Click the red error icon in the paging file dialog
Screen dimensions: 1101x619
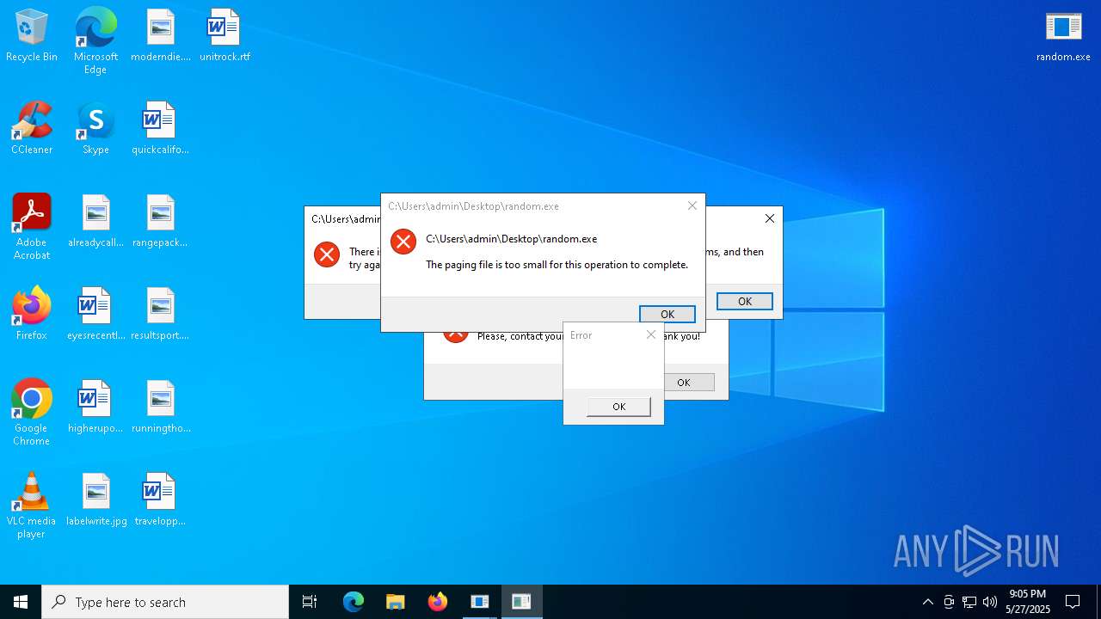[403, 242]
